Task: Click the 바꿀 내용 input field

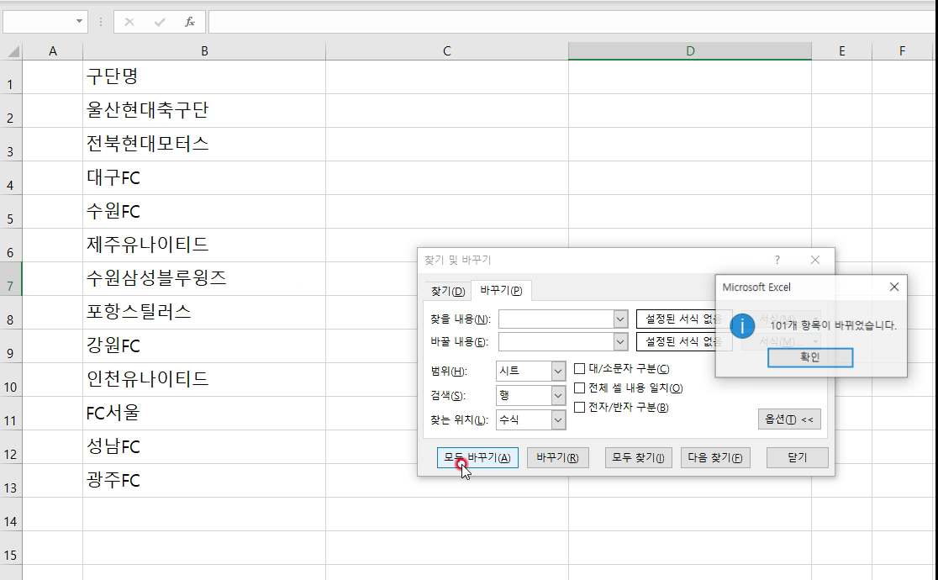Action: coord(556,342)
